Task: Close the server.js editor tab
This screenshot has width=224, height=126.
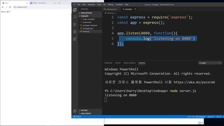Action: (x=135, y=9)
